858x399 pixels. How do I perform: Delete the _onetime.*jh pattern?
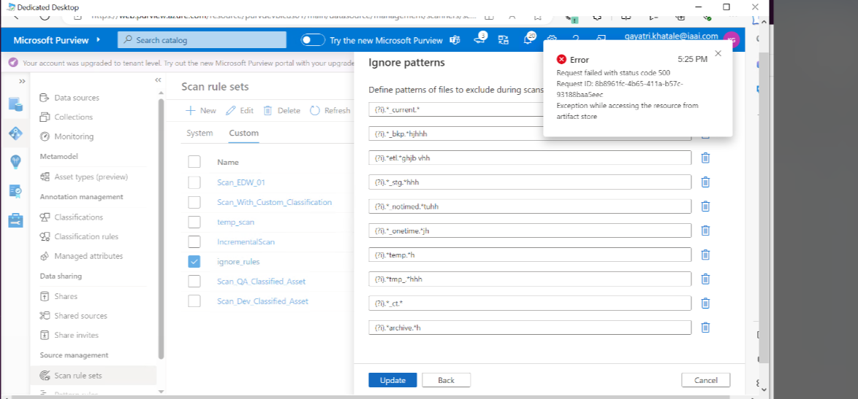coord(705,231)
